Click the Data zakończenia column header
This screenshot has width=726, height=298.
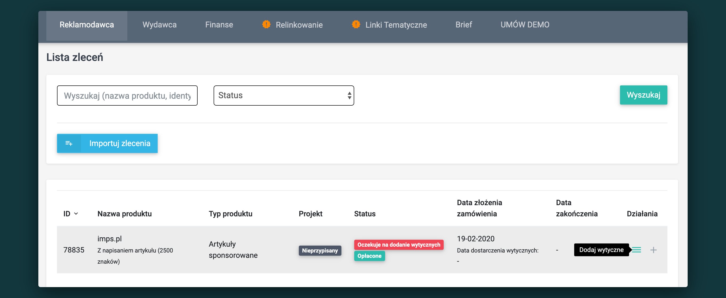577,208
